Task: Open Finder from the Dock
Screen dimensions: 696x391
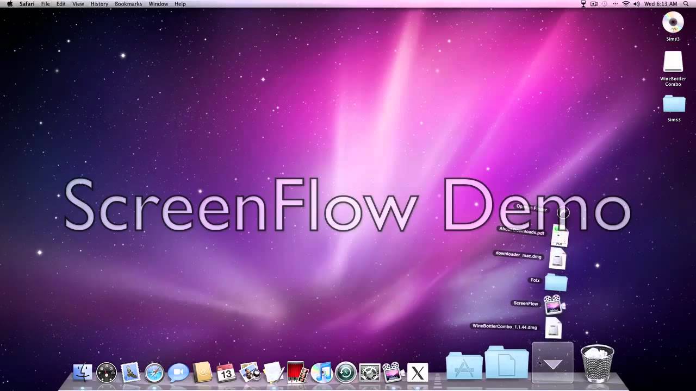Action: (83, 373)
